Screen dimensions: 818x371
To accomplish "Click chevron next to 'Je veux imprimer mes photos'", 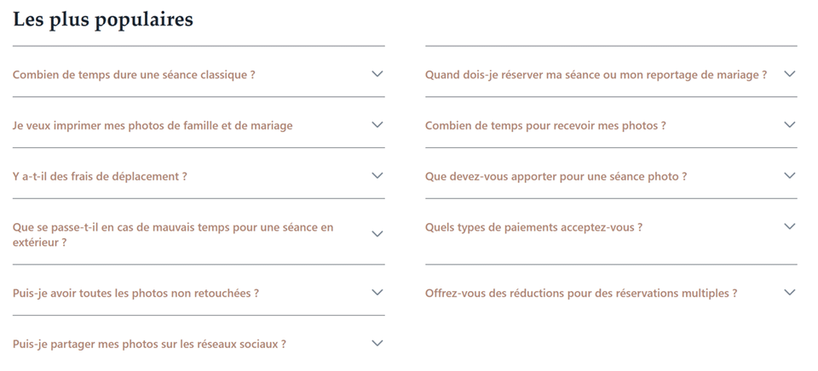I will pyautogui.click(x=377, y=125).
